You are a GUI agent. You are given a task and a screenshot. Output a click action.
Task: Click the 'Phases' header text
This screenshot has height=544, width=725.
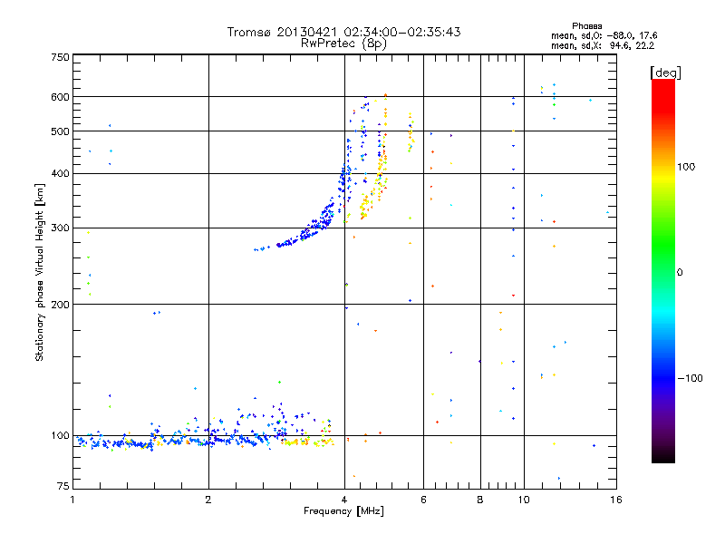[586, 26]
